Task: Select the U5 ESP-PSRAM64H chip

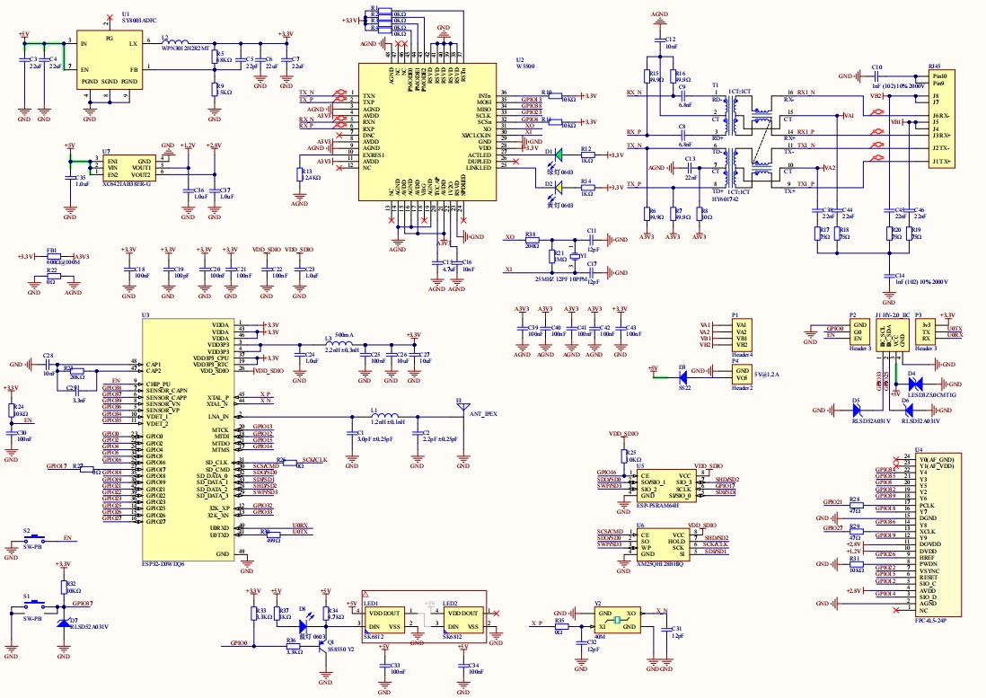Action: [665, 485]
